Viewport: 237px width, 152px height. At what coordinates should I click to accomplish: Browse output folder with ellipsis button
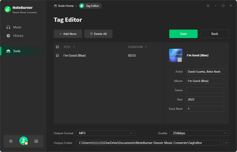point(226,143)
